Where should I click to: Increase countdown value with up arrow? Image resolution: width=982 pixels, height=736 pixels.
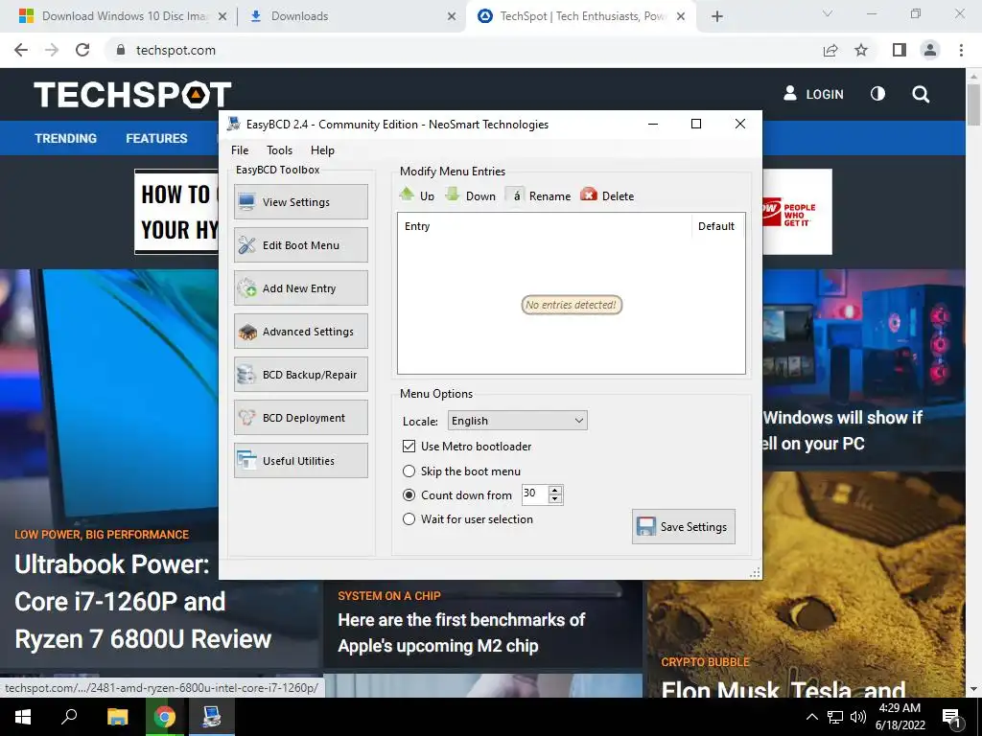coord(555,490)
